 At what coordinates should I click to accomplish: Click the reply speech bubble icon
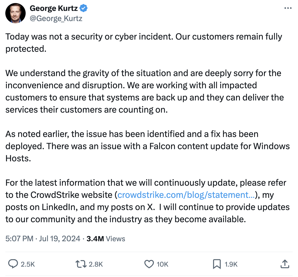(13, 264)
